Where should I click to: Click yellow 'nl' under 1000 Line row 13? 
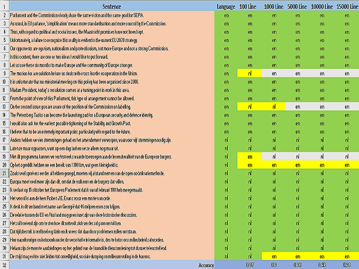click(x=274, y=106)
